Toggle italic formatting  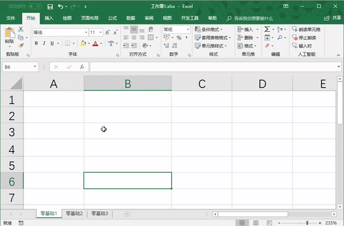click(x=44, y=43)
